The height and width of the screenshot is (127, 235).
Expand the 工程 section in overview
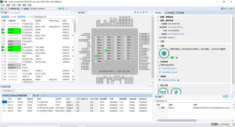(158, 41)
